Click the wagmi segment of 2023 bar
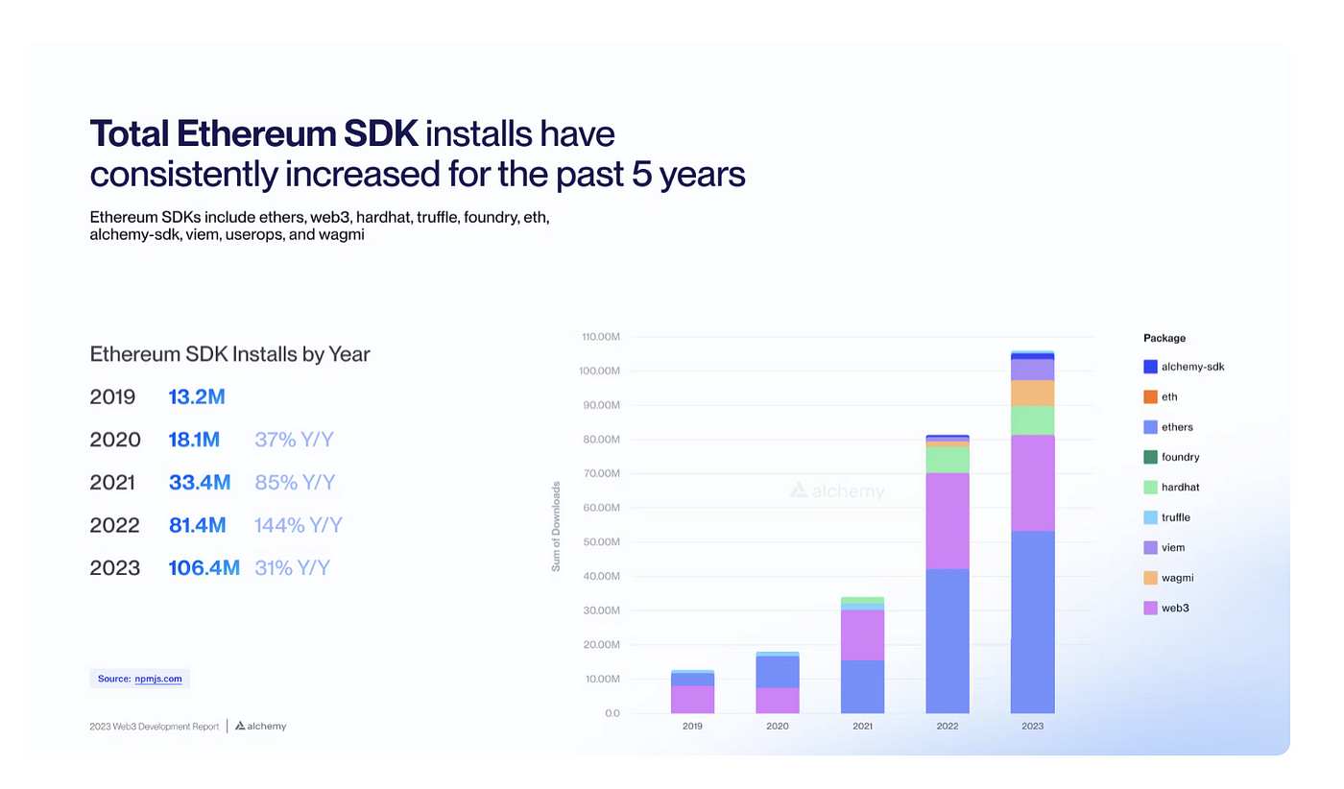This screenshot has height=789, width=1344. (x=1033, y=394)
